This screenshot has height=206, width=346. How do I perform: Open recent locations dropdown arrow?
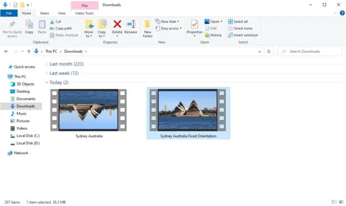[23, 51]
